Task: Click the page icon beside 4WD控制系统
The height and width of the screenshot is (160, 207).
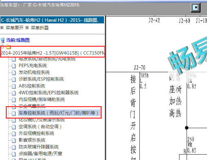Action: click(14, 93)
